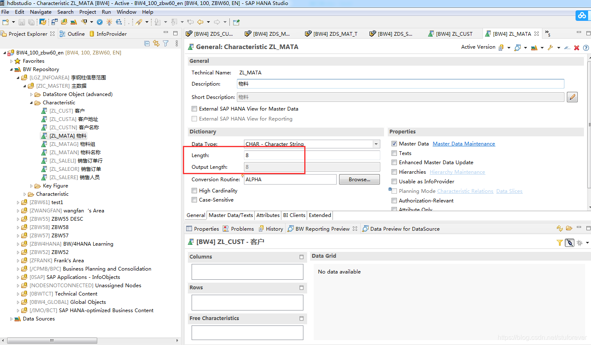Click the Pin Editor icon in the toolbar
Image resolution: width=591 pixels, height=345 pixels.
(x=236, y=22)
